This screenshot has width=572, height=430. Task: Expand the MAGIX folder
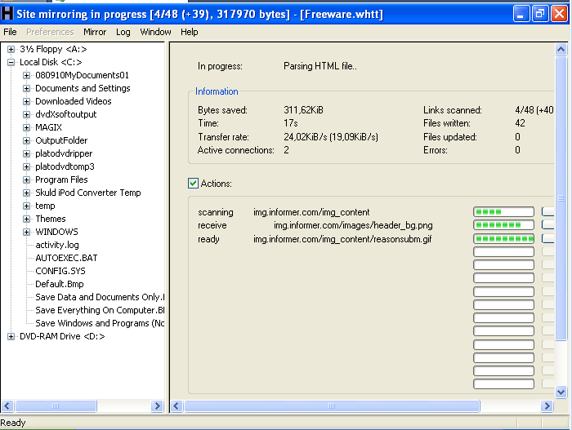26,127
